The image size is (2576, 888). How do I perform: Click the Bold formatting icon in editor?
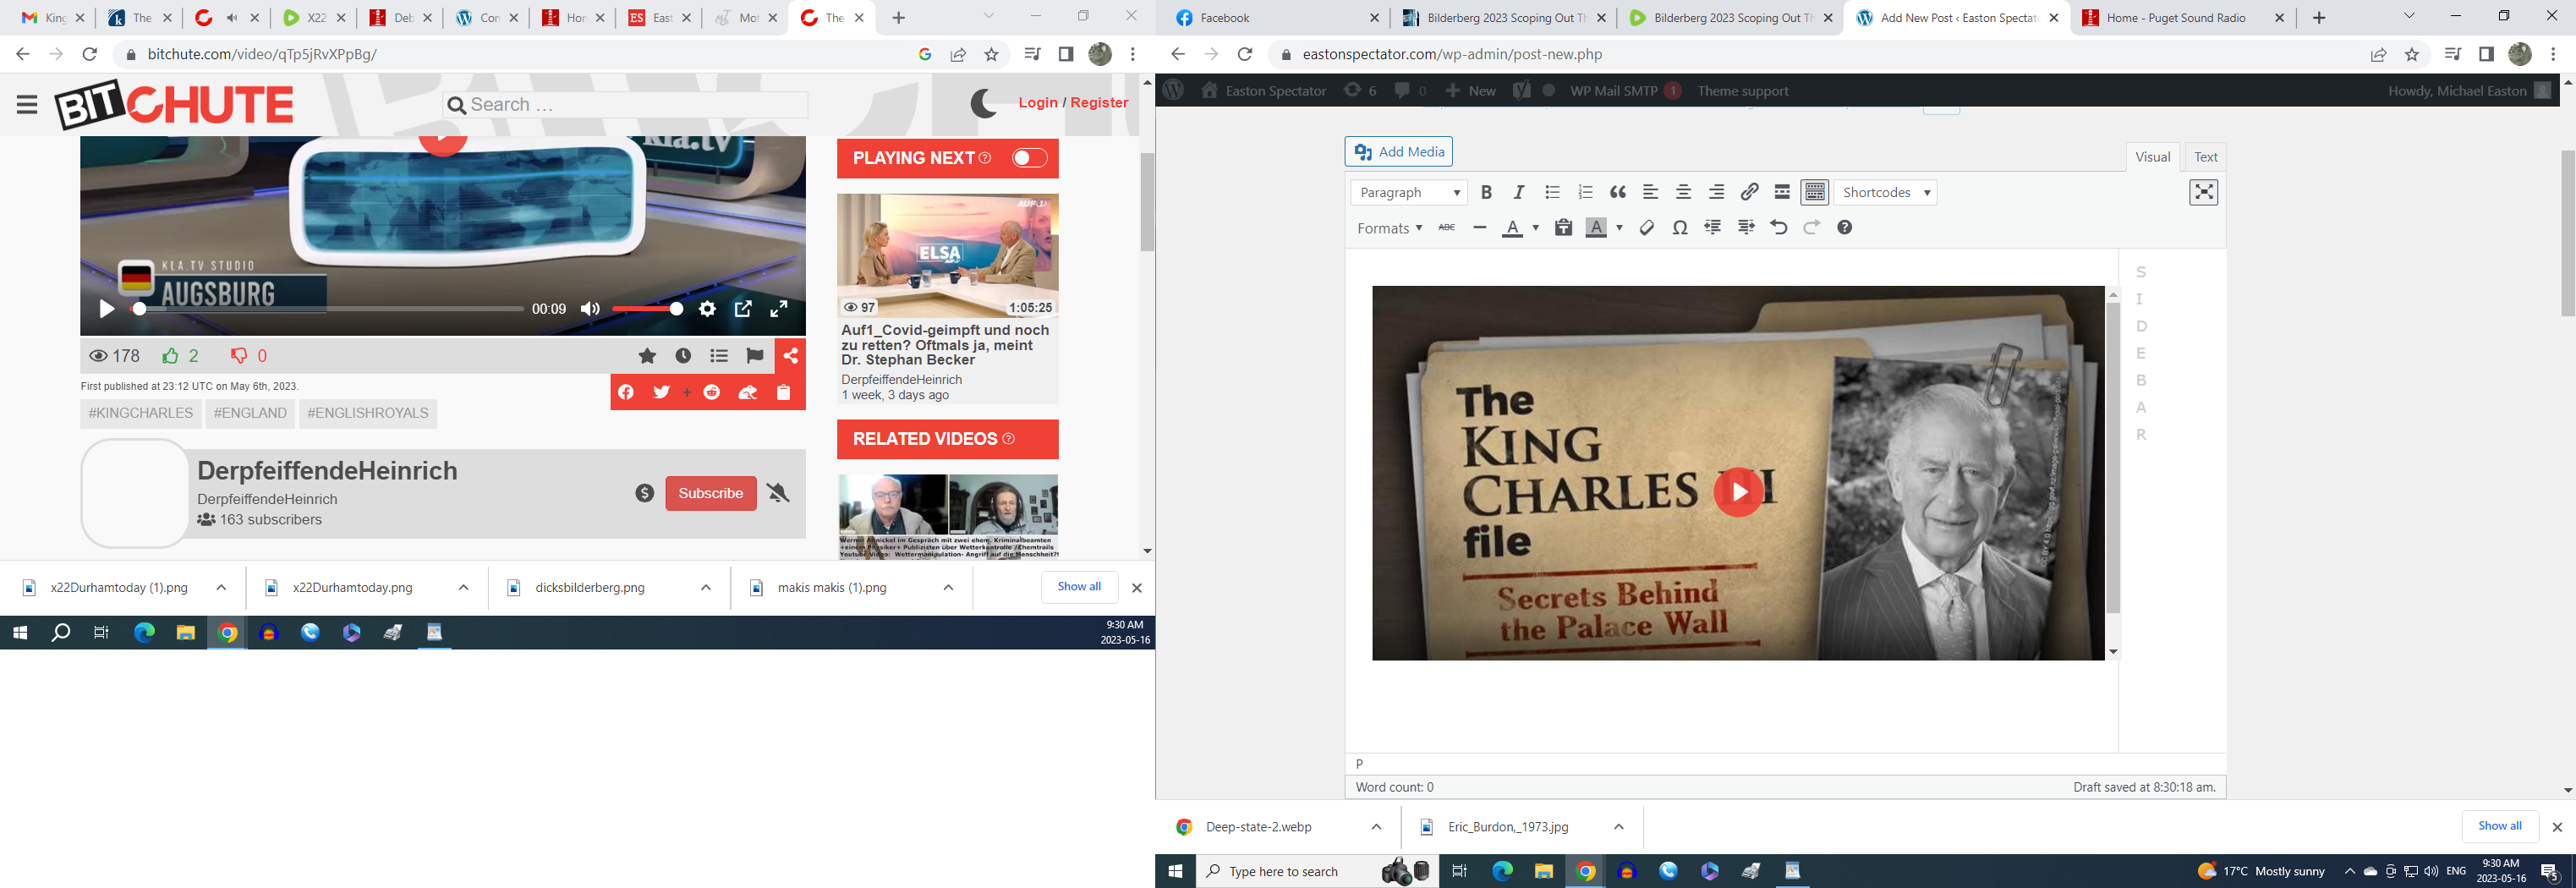(x=1486, y=192)
